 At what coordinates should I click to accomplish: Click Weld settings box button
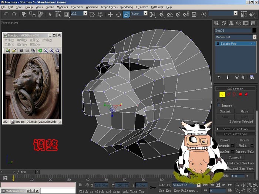(252, 146)
